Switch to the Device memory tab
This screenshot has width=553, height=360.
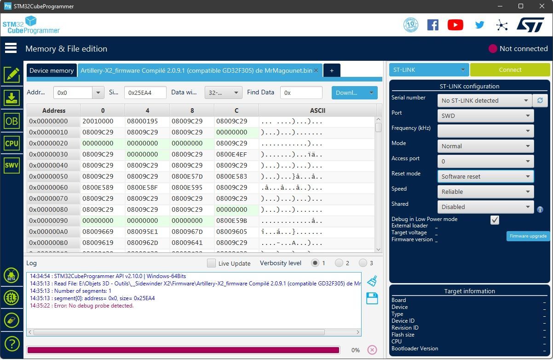pos(52,70)
